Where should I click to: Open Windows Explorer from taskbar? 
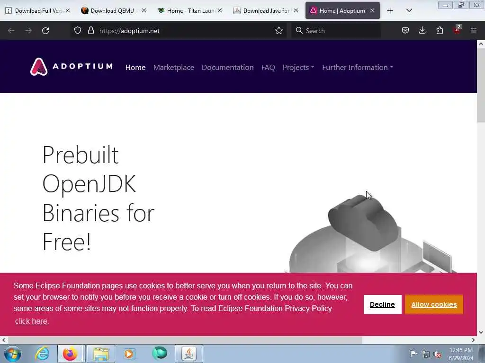101,354
